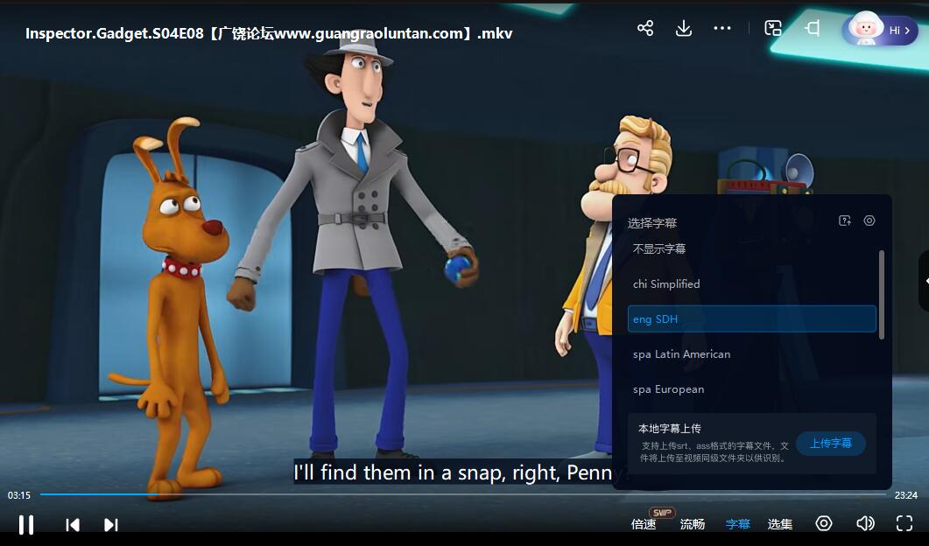
Task: Select the eng SDH subtitle track
Action: (752, 319)
